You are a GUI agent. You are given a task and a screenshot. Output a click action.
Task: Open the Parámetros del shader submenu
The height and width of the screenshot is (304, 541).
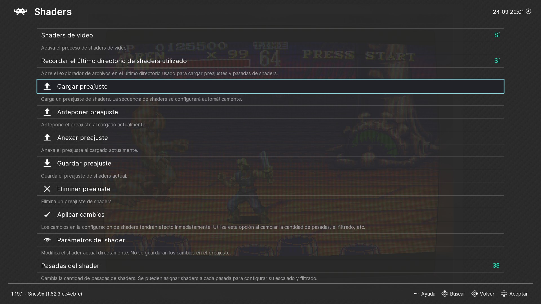pos(270,240)
